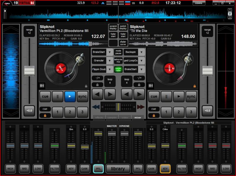Click the pause button on deck B

pyautogui.click(x=166, y=97)
